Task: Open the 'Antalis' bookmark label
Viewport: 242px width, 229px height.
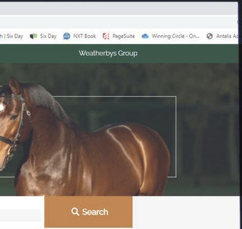Action: pos(227,36)
